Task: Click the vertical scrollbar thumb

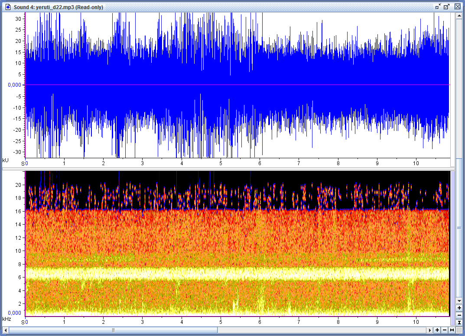Action: click(x=459, y=227)
